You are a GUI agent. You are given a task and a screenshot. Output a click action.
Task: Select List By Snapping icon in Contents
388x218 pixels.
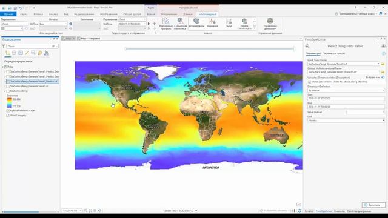pos(33,53)
